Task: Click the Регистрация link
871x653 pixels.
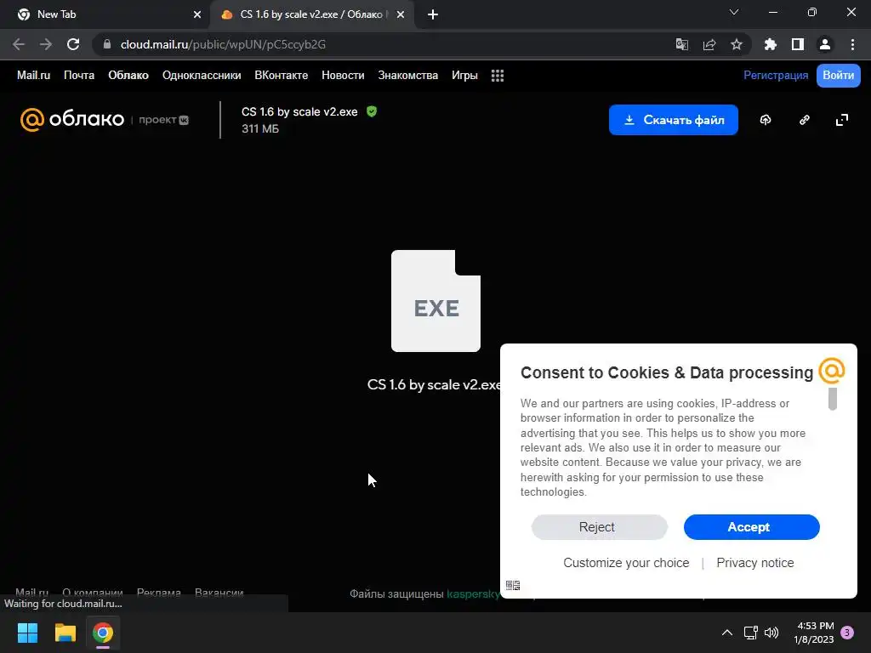Action: tap(776, 75)
